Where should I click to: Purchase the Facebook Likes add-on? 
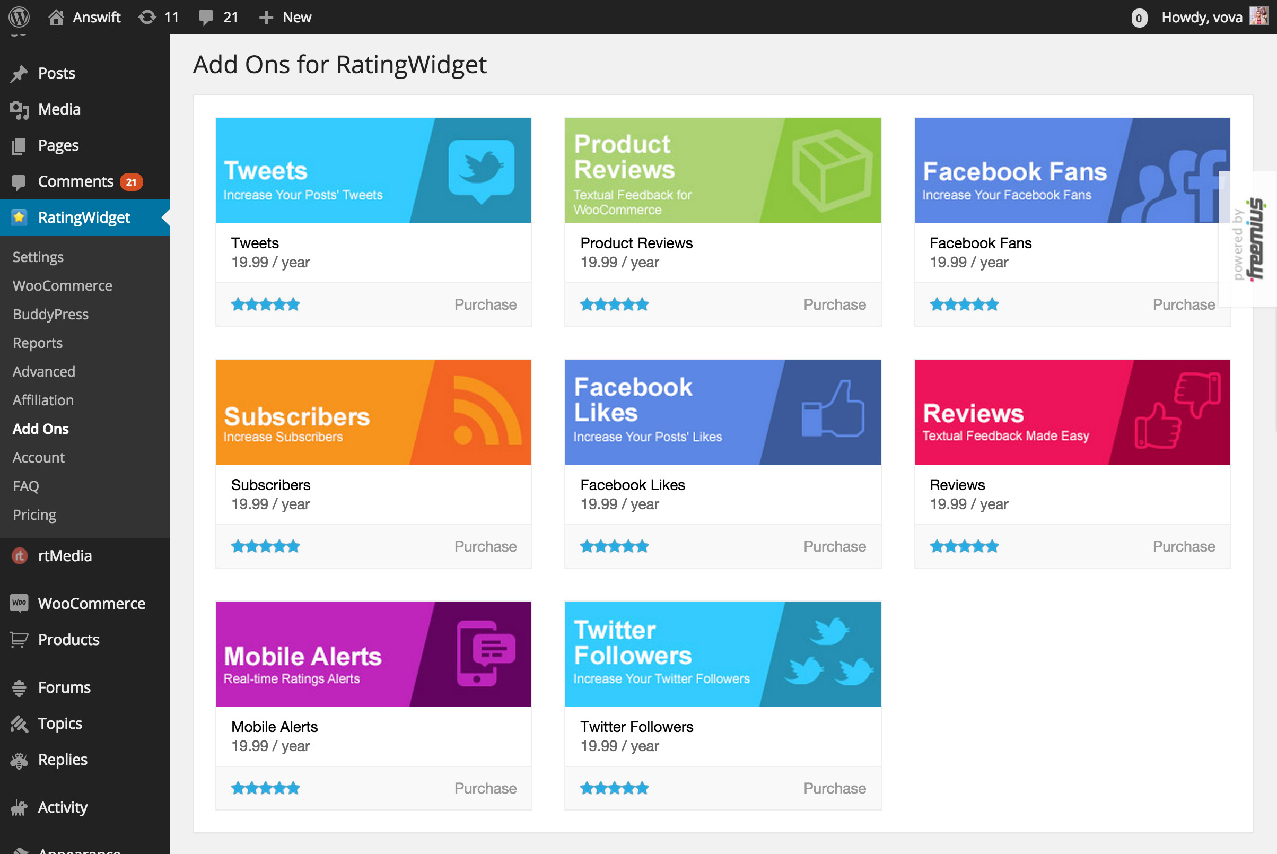[x=834, y=546]
